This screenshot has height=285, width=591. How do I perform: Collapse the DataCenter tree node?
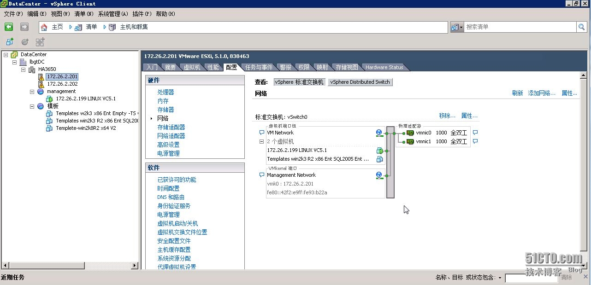[6, 54]
